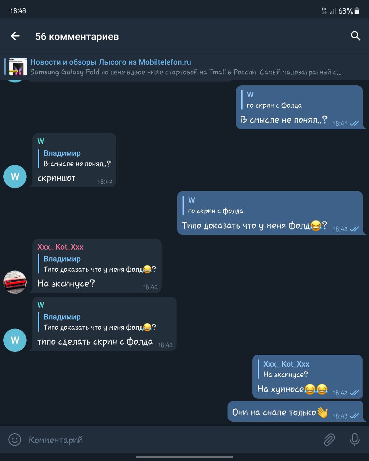Open search with the magnifier icon
The image size is (369, 461).
(355, 36)
